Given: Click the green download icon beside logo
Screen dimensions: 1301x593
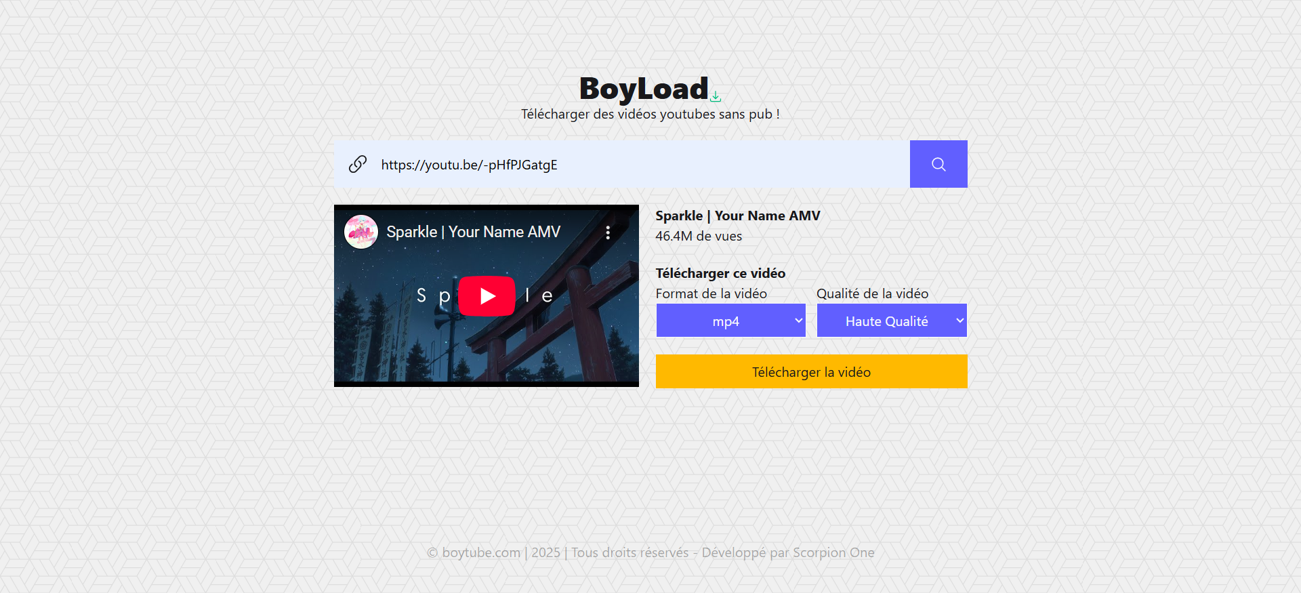Looking at the screenshot, I should click(x=716, y=96).
